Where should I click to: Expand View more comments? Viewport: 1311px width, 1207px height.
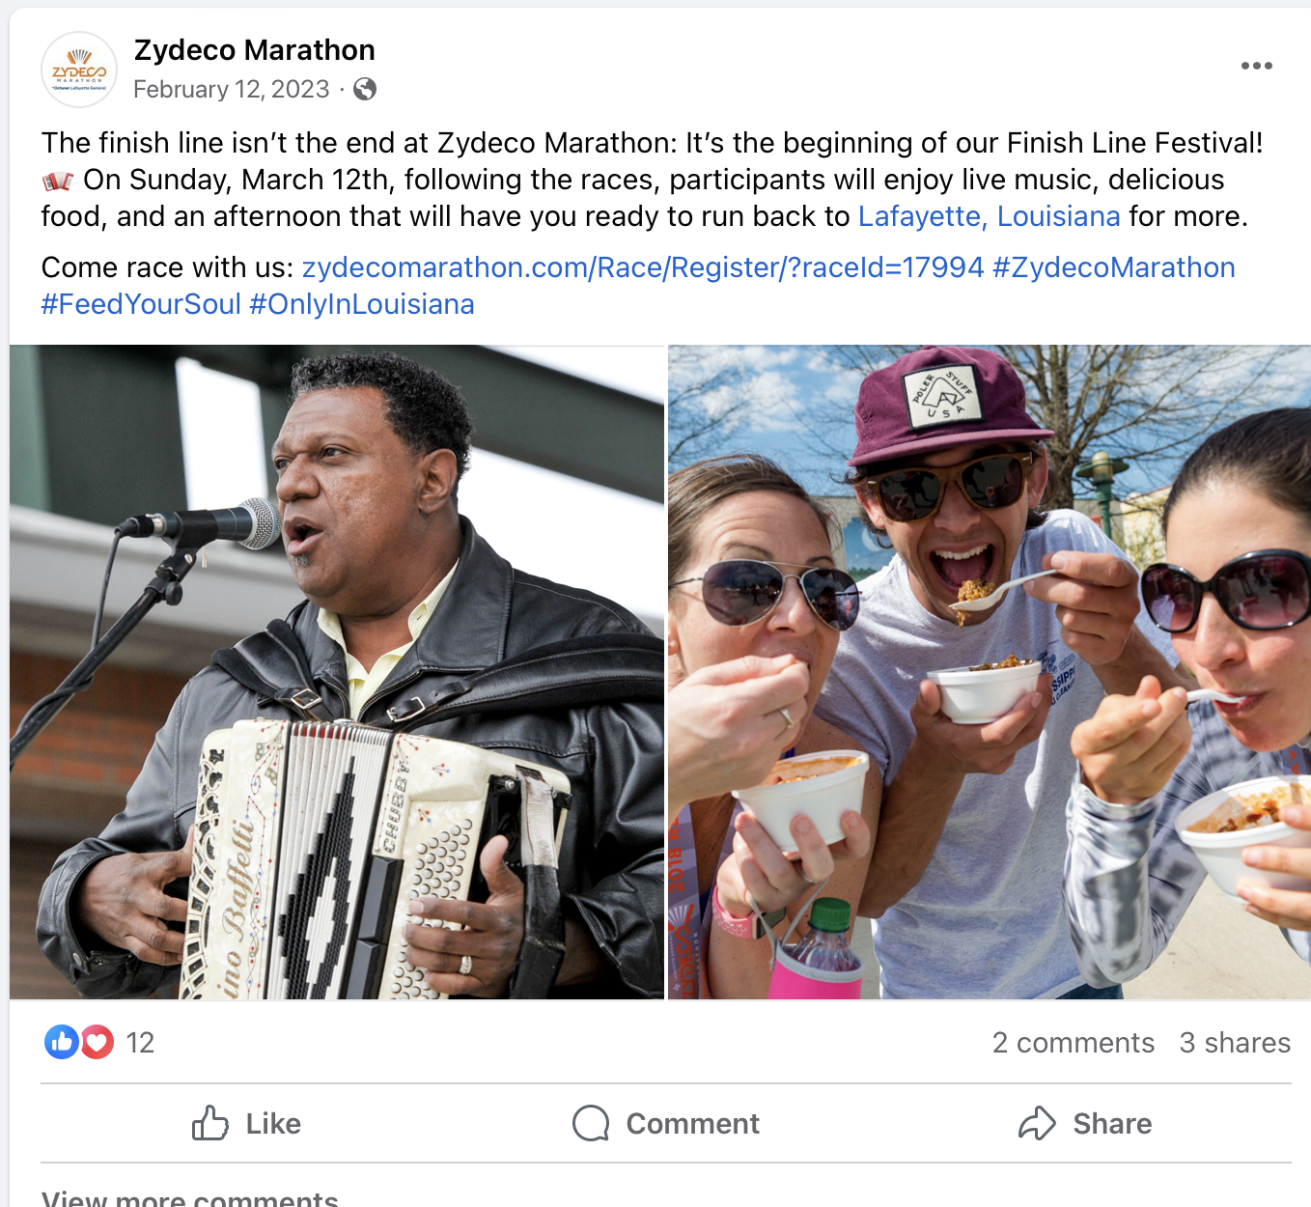[189, 1197]
